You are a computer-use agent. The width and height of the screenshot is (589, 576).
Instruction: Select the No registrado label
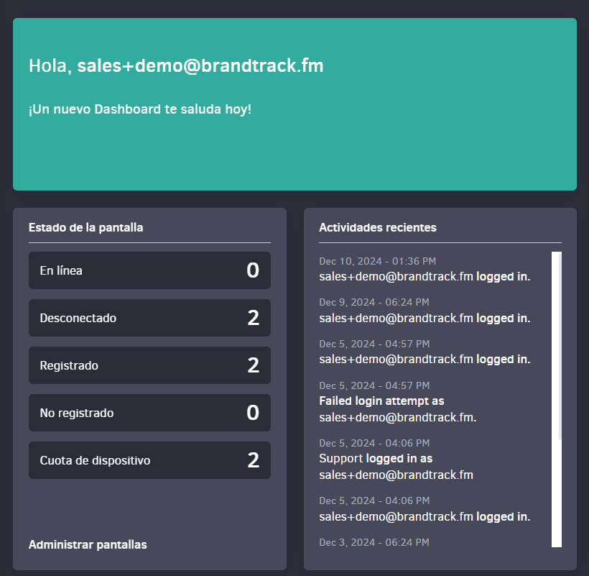77,413
